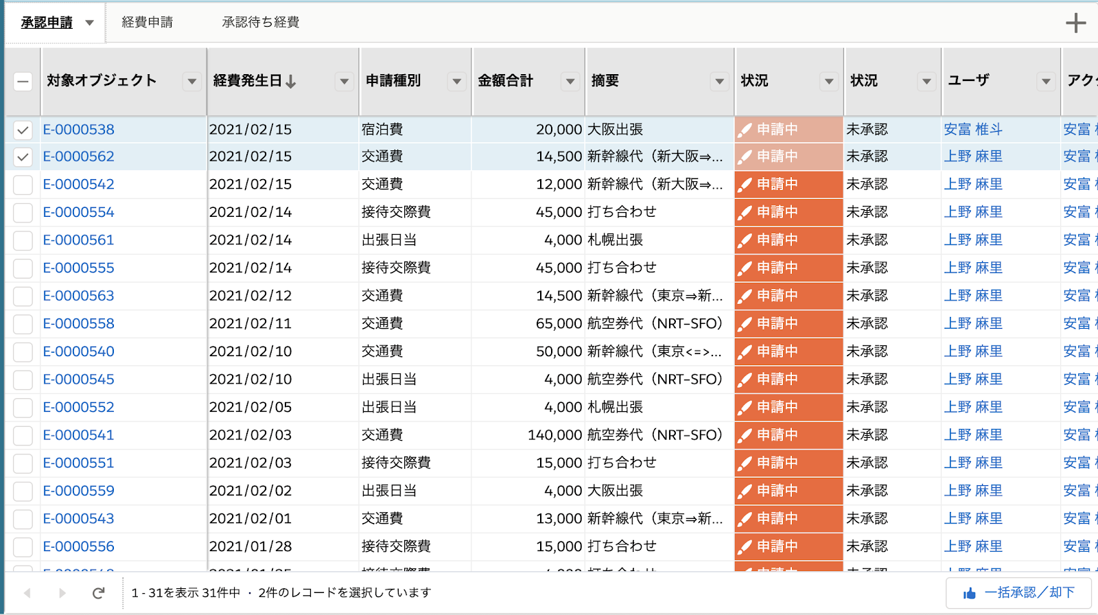The image size is (1098, 615).
Task: Open the ユーザ column filter dropdown
Action: (x=1046, y=82)
